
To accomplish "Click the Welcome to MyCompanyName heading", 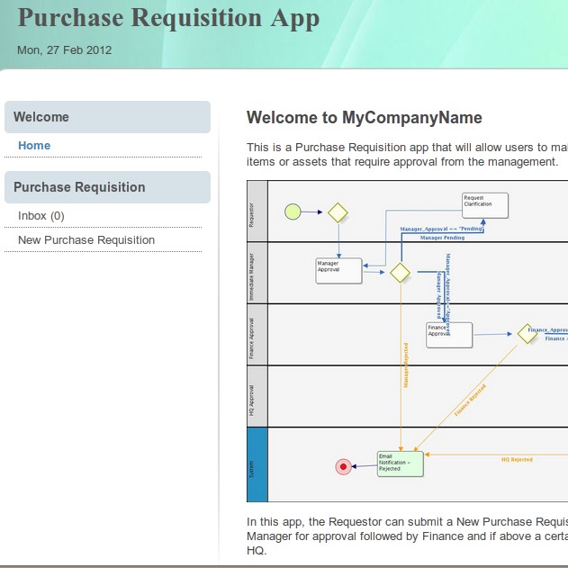I will (x=364, y=118).
